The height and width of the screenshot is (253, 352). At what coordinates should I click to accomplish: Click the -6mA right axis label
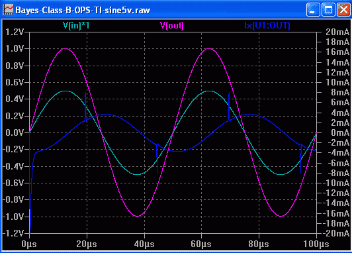pos(339,163)
